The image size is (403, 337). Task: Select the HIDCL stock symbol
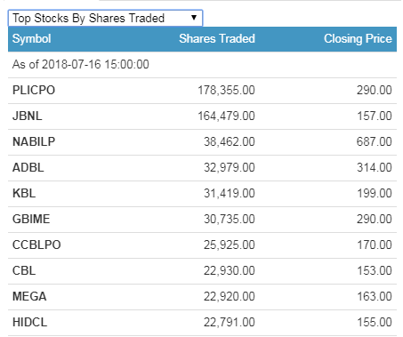(x=29, y=322)
